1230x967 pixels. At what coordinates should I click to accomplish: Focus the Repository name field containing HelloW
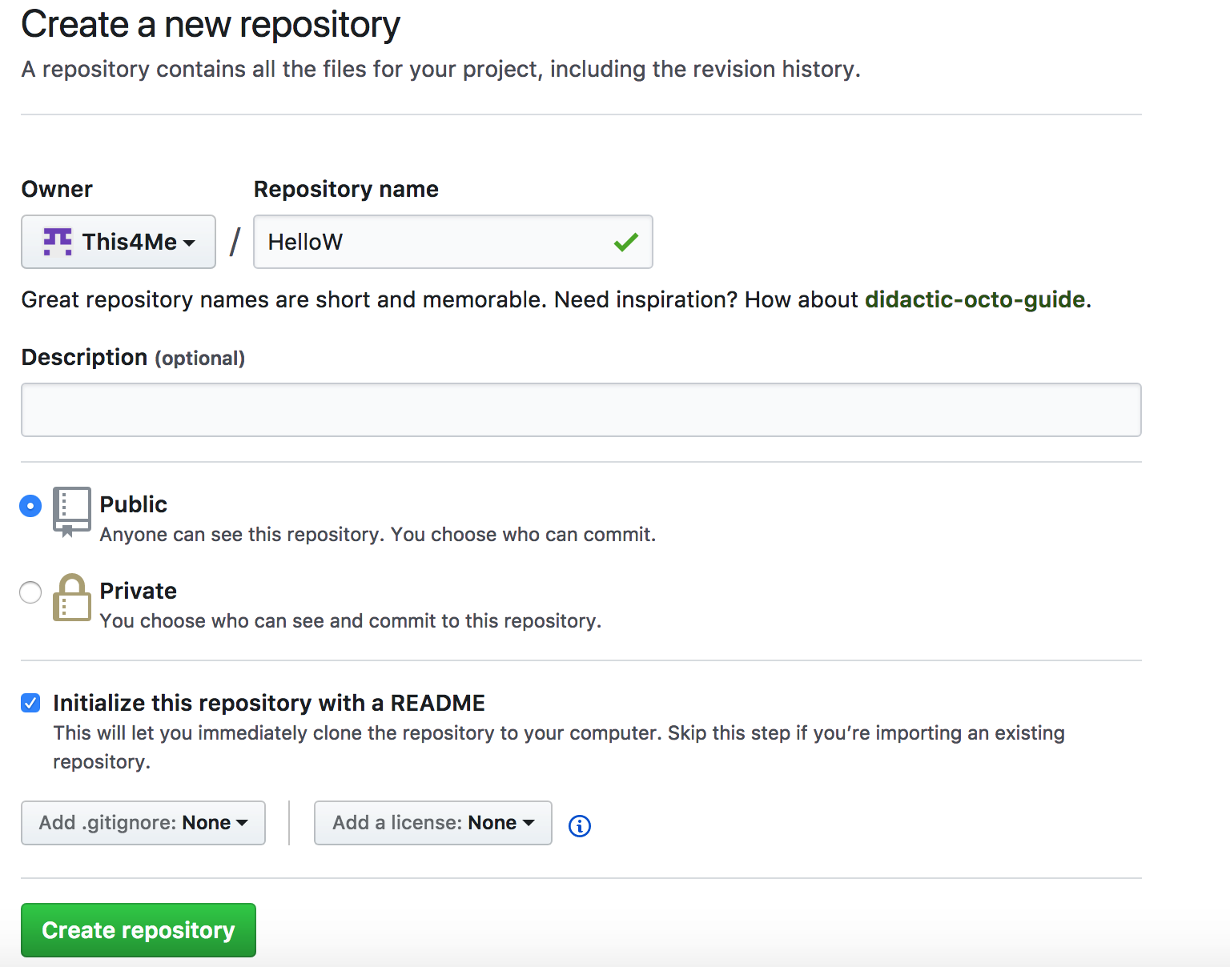432,242
